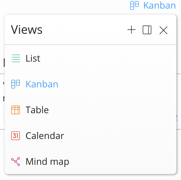Click the pink Mind map icon
The width and height of the screenshot is (181, 180).
click(x=16, y=161)
